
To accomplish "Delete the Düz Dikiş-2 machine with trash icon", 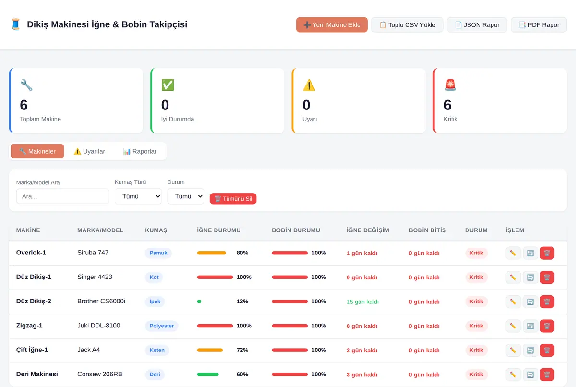I will tap(547, 302).
